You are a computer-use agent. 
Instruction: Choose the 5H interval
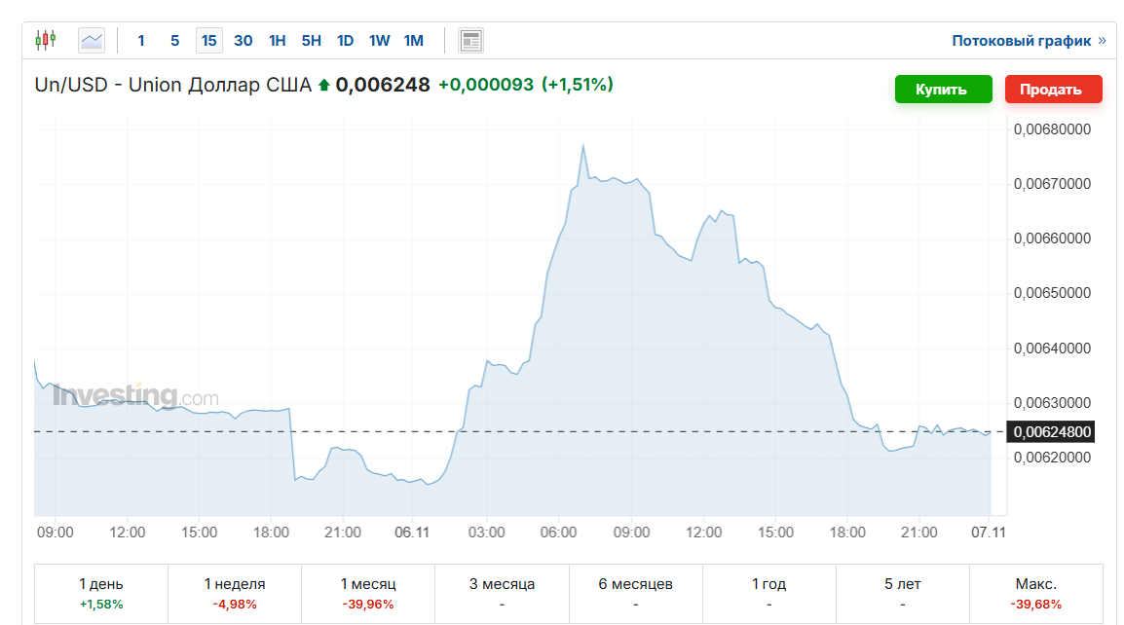311,40
